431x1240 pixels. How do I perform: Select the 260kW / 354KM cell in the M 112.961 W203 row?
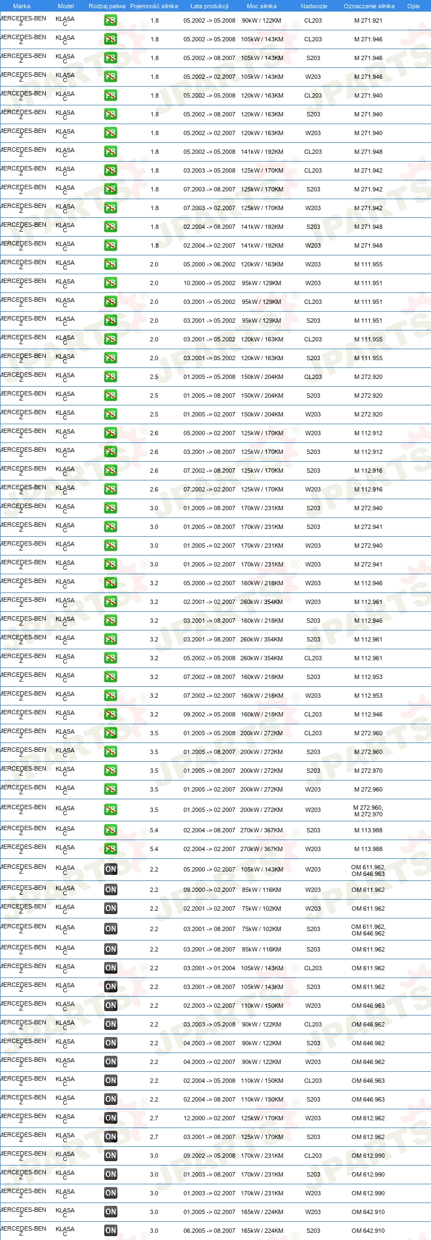261,602
